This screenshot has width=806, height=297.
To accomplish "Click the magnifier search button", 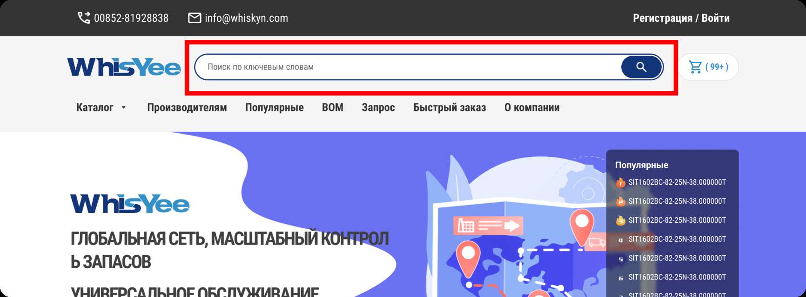I will tap(641, 67).
